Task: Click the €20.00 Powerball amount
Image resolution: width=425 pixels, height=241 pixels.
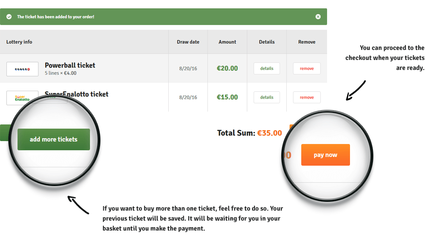Action: (227, 69)
